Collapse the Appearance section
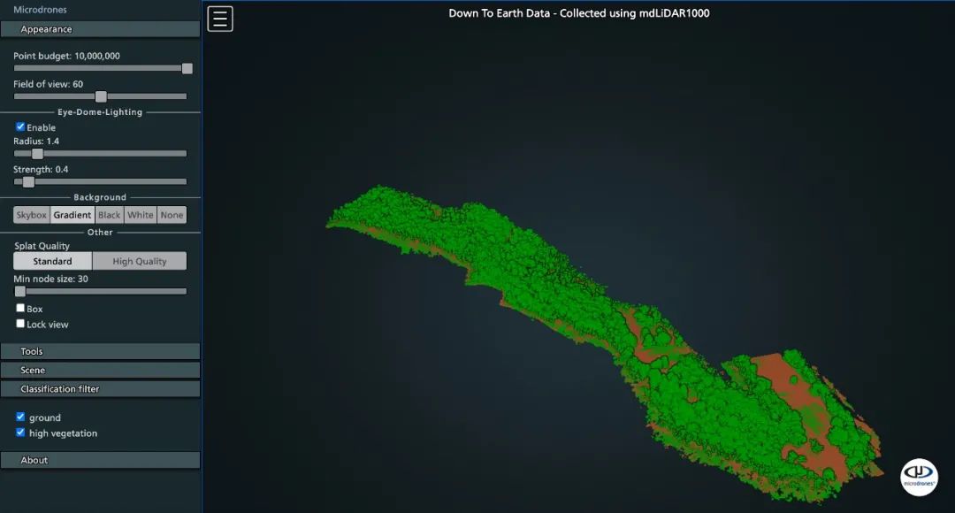Viewport: 955px width, 513px height. (x=100, y=29)
